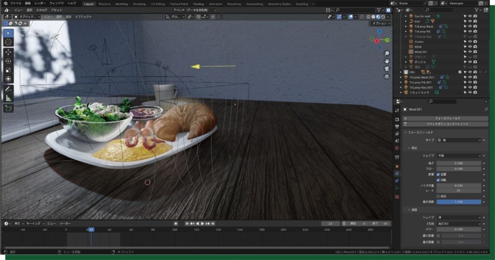Uncheck the 位置 affect checkbox
The height and width of the screenshot is (260, 495).
pyautogui.click(x=438, y=174)
